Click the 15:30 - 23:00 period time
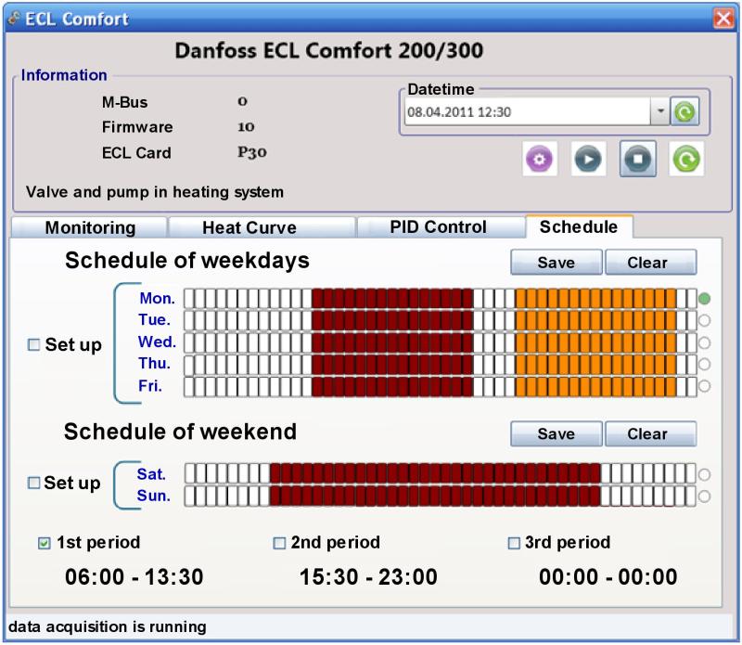The image size is (742, 645). [x=368, y=577]
